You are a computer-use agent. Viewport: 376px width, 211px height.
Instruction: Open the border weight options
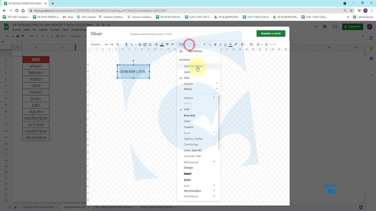167,45
